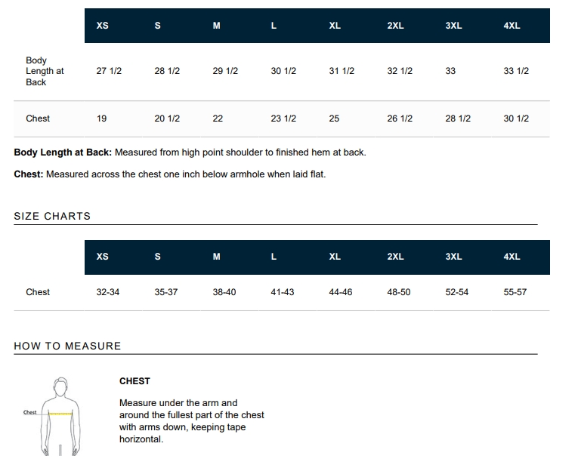Viewport: 578px width, 465px height.
Task: Click the 44-46 chest range for XL
Action: pos(341,292)
